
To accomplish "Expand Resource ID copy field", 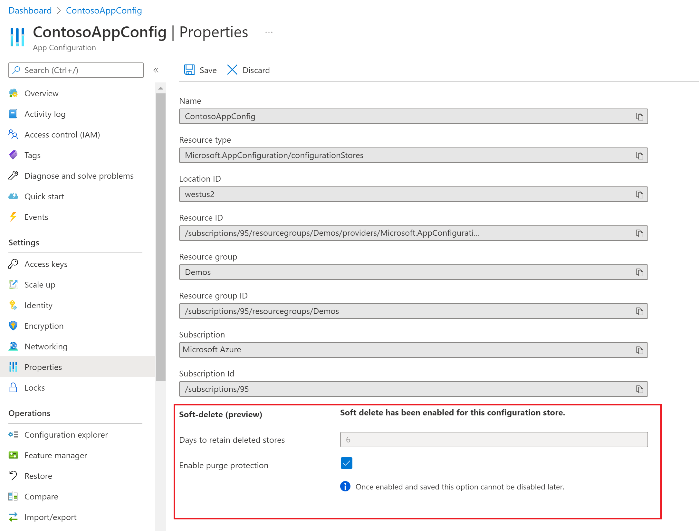I will coord(641,232).
